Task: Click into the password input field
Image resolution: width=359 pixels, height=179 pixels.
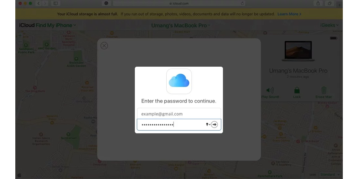Action: point(179,124)
